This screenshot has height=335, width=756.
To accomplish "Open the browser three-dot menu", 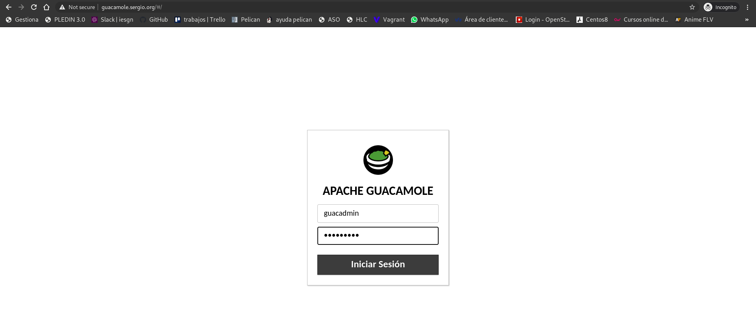I will pyautogui.click(x=747, y=7).
